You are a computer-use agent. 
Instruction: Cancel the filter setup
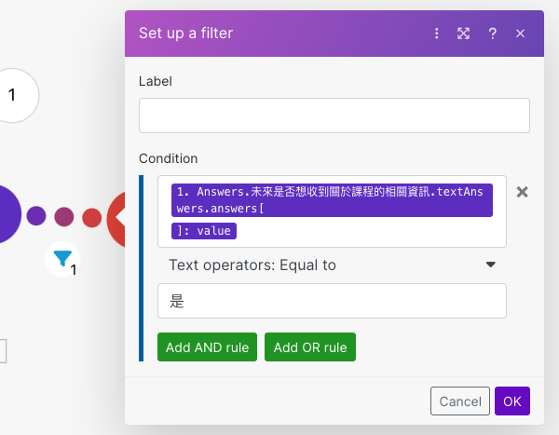pyautogui.click(x=460, y=401)
